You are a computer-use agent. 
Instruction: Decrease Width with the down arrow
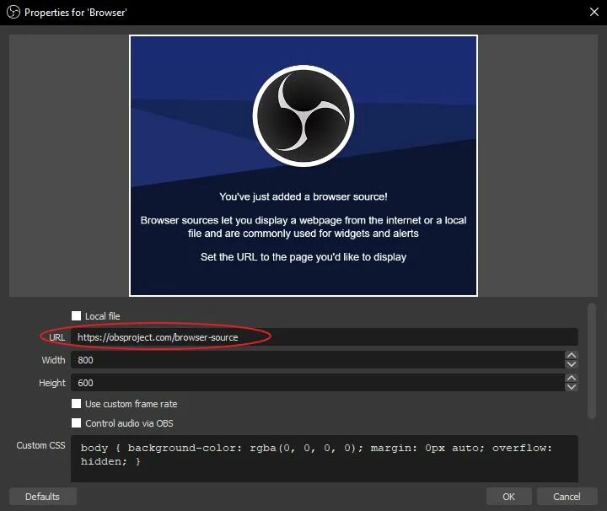pos(572,364)
